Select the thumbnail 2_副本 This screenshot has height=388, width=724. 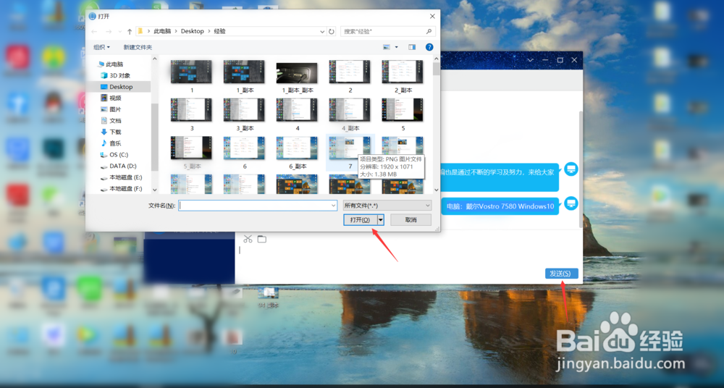coord(403,76)
